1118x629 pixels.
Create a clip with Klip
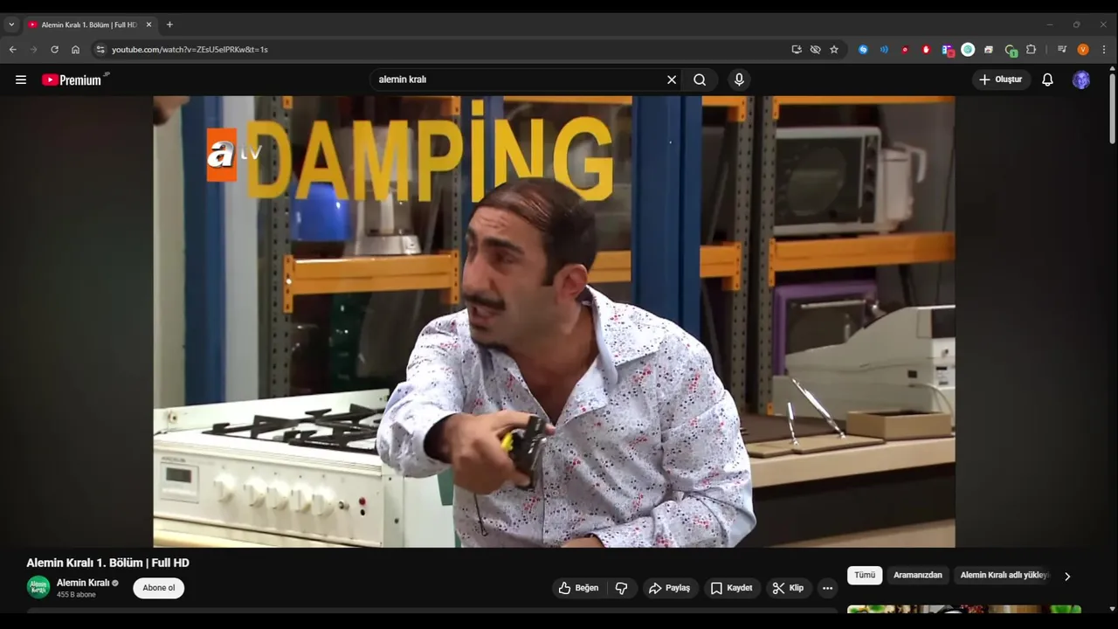click(x=788, y=588)
